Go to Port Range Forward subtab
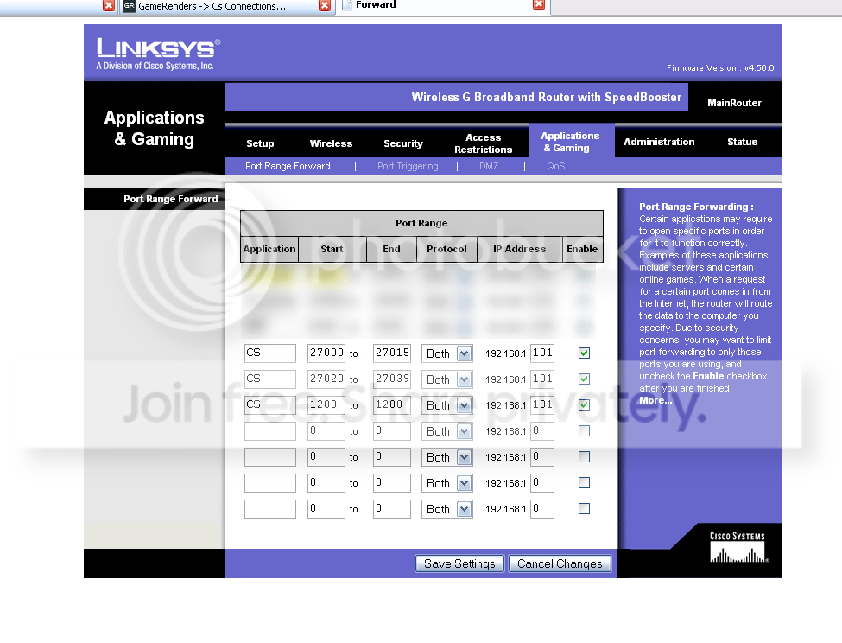Screen dimensions: 842x643 (x=288, y=166)
